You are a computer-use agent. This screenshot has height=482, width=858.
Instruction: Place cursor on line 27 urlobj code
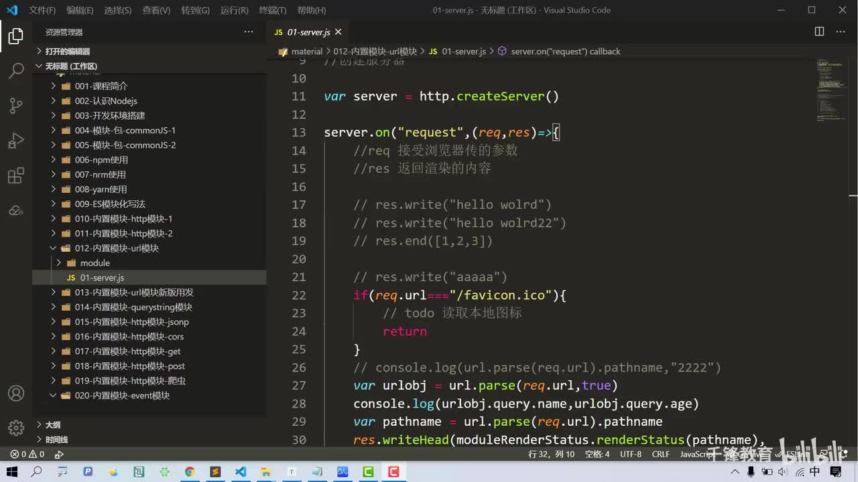[x=485, y=386]
